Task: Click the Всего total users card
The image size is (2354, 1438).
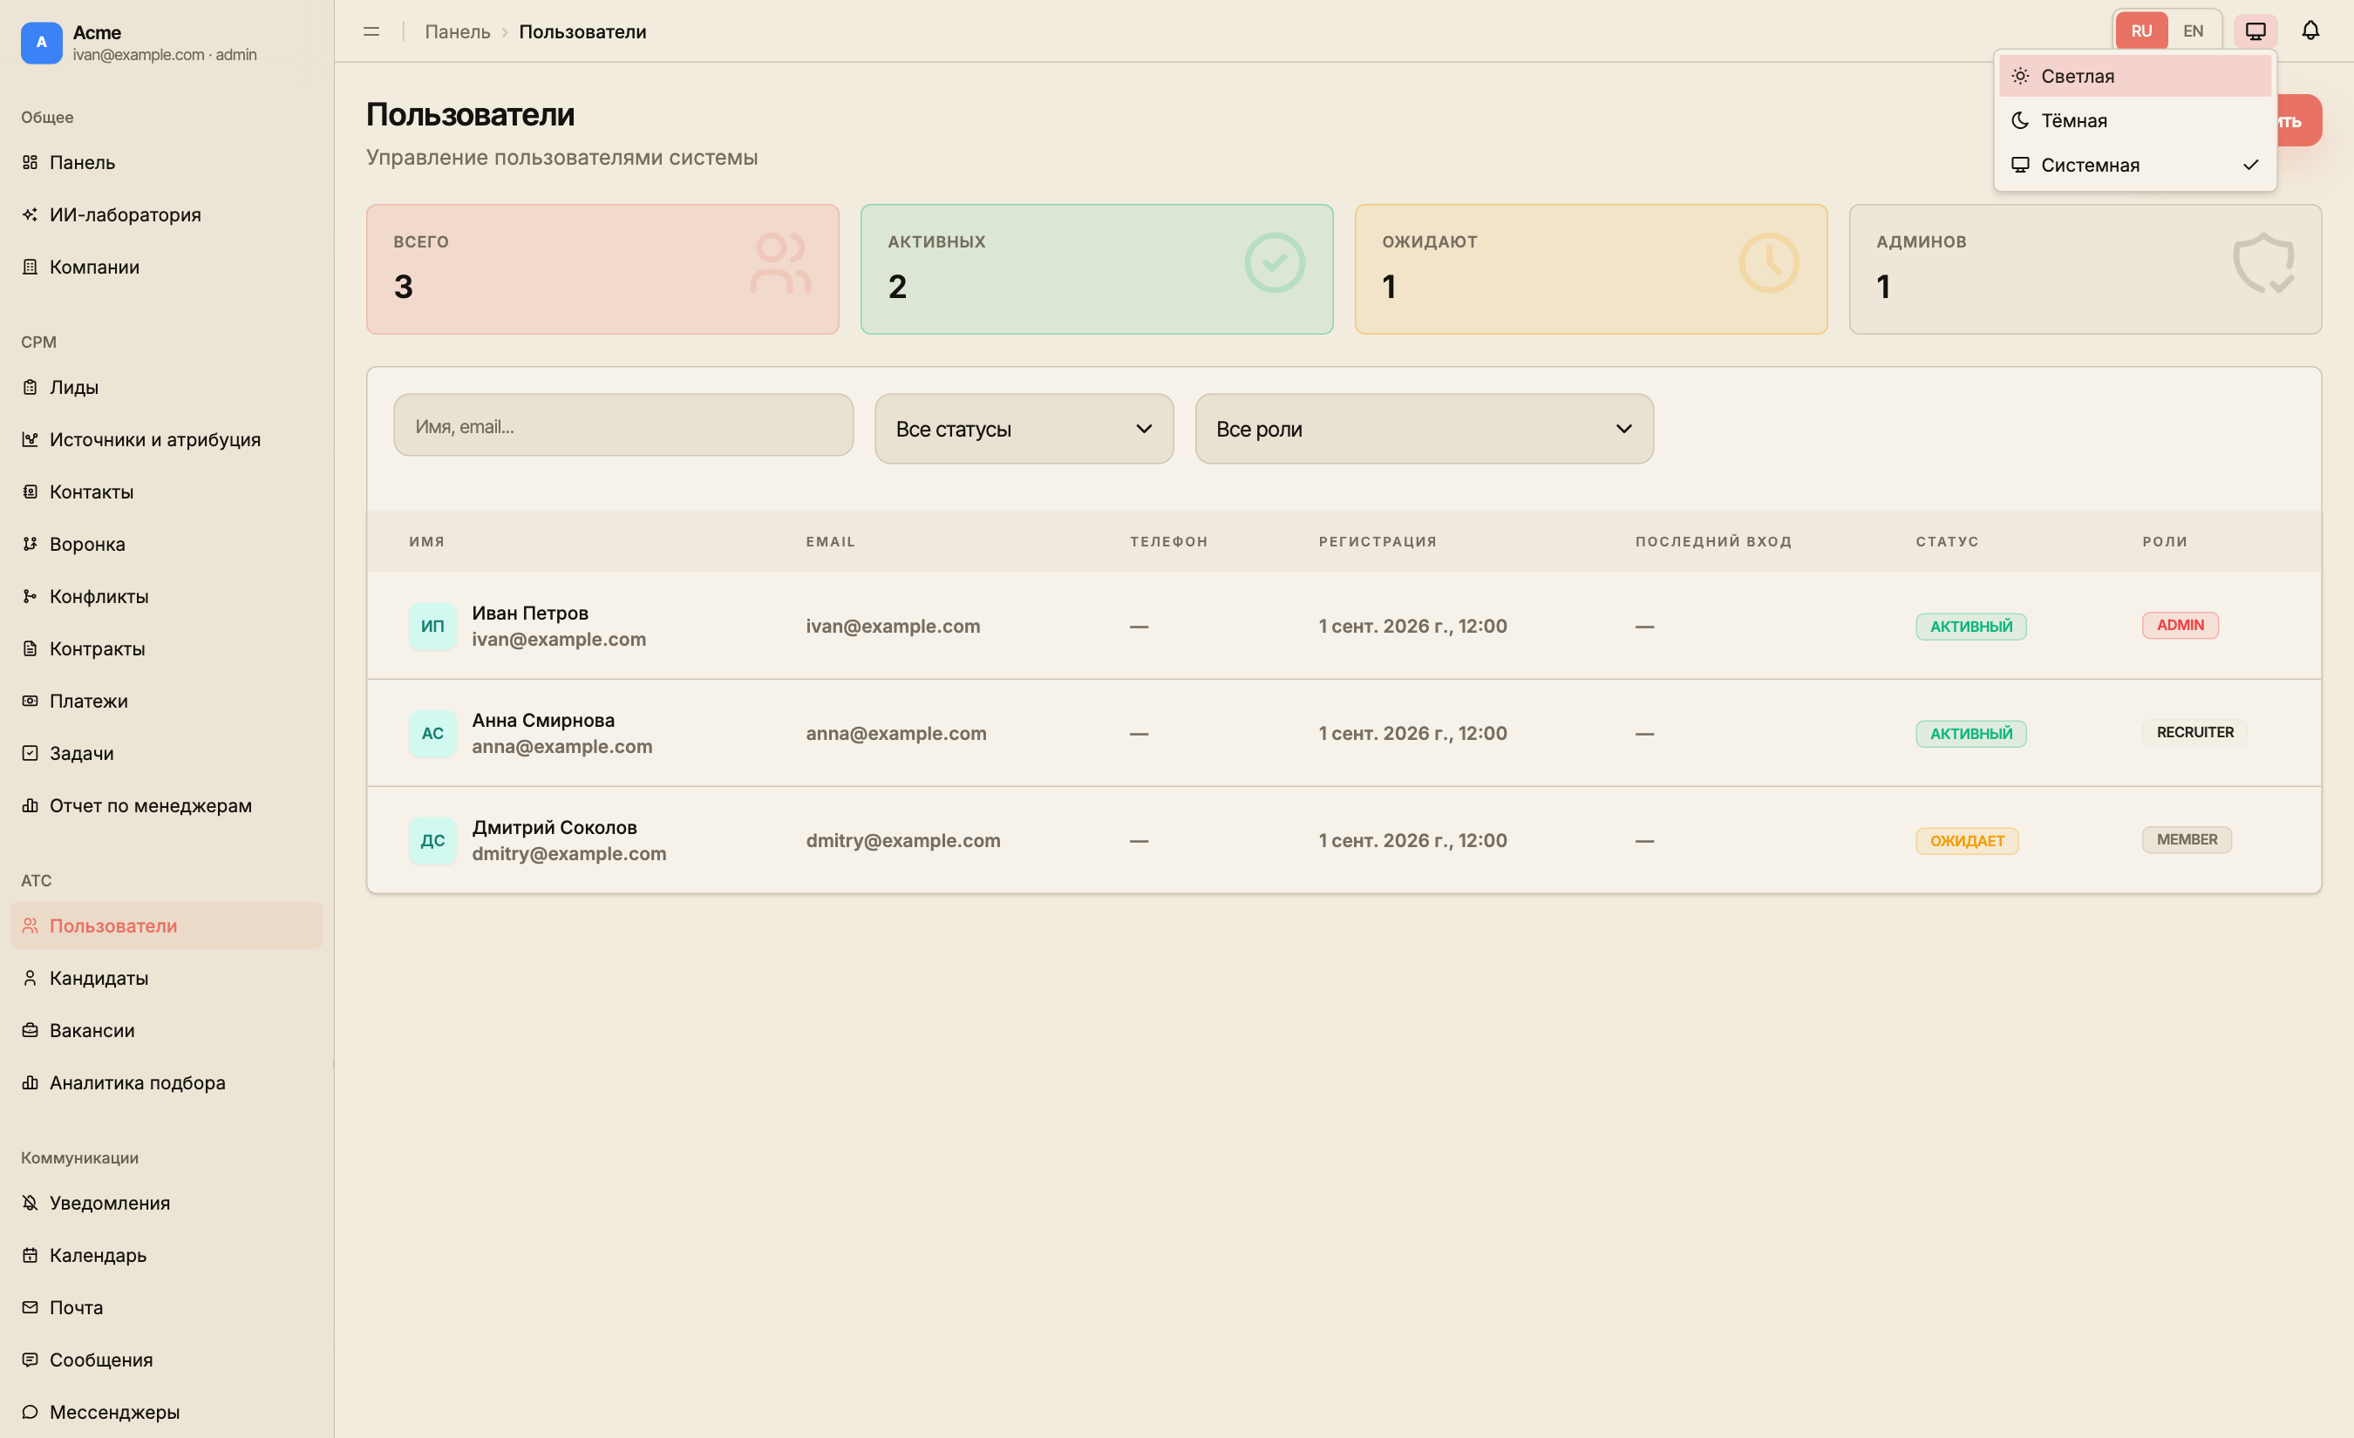Action: 602,269
